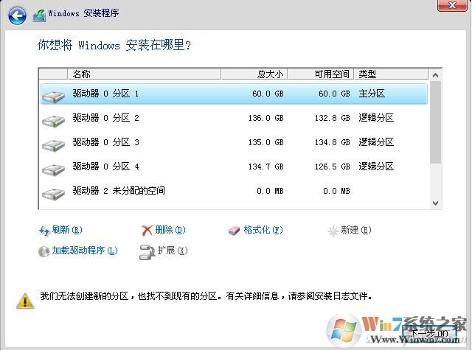
Task: Select row 驱动器 2 未分配的空间
Action: tap(234, 191)
